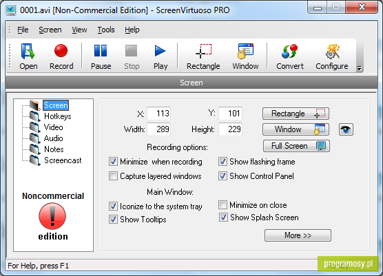The width and height of the screenshot is (383, 276).
Task: Open a file with the Open toolbar icon
Action: pyautogui.click(x=28, y=56)
